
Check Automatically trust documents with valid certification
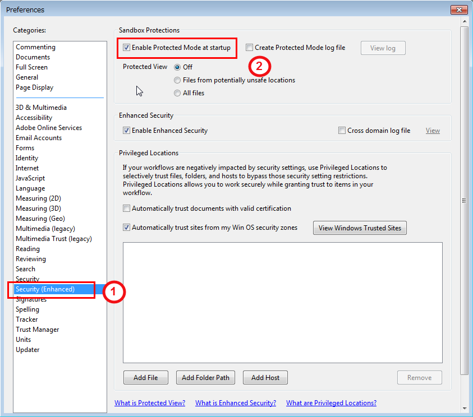(127, 208)
